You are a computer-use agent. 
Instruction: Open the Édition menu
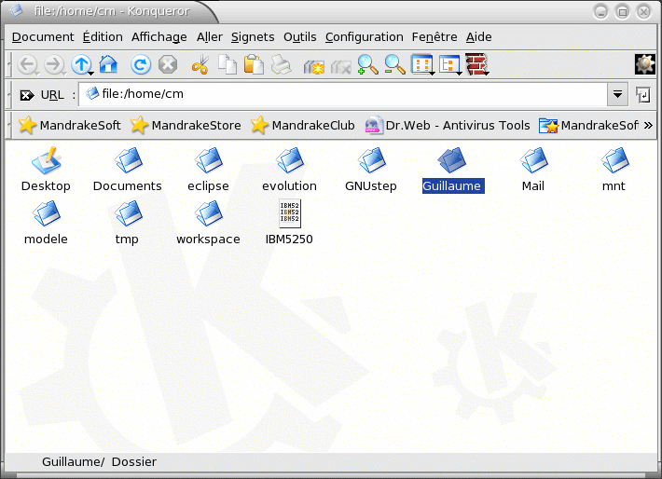(x=103, y=37)
